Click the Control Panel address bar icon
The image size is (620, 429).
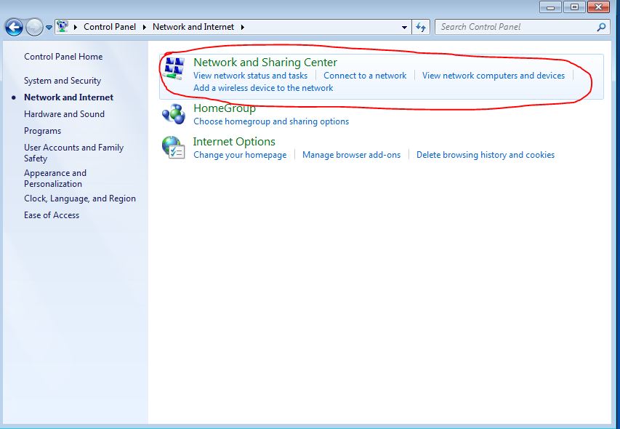coord(63,26)
